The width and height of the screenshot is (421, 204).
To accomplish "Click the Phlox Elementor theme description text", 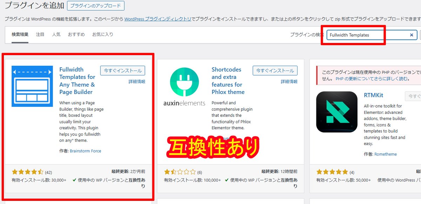I will click(232, 115).
